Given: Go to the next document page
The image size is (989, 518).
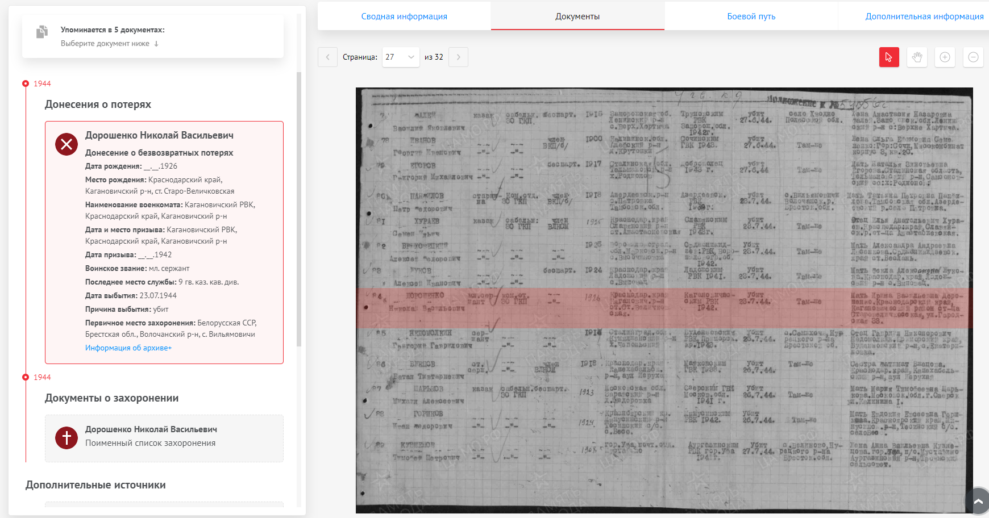Looking at the screenshot, I should pyautogui.click(x=459, y=57).
